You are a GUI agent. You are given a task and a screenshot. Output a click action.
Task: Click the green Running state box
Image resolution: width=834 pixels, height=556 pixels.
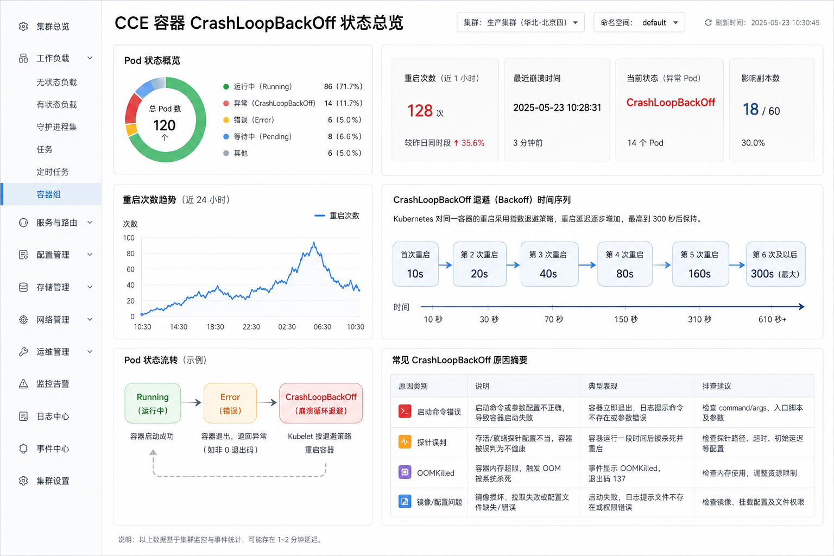[x=153, y=403]
